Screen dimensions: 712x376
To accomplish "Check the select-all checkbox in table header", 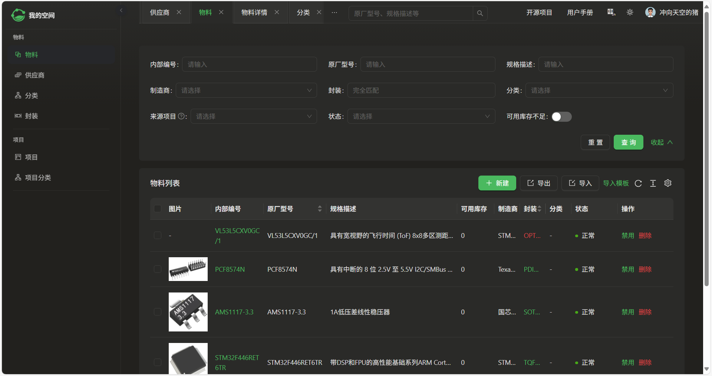I will coord(158,209).
